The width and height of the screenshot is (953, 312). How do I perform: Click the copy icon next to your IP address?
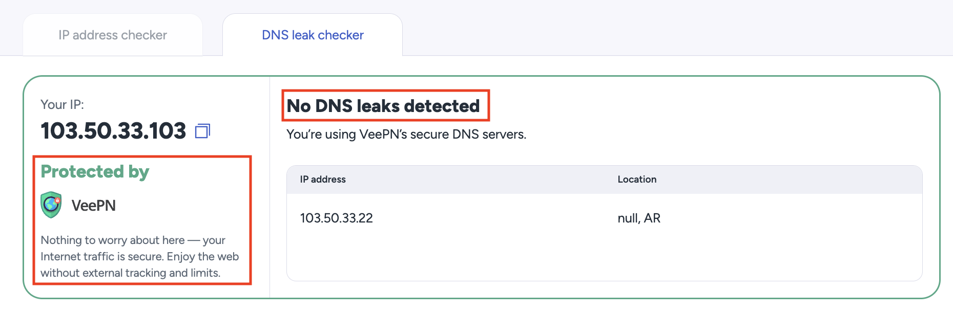click(x=203, y=131)
